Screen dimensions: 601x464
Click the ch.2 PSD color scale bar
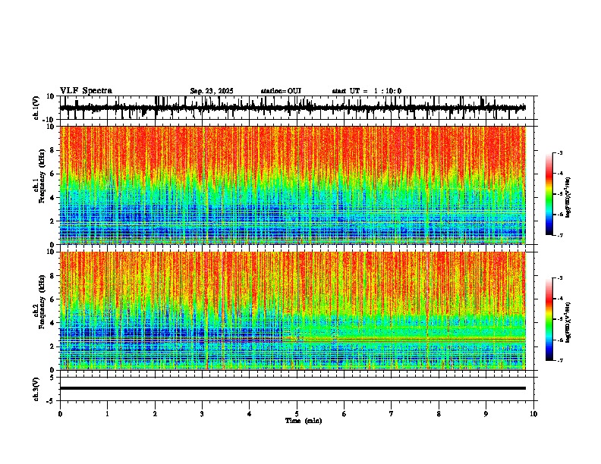[549, 319]
